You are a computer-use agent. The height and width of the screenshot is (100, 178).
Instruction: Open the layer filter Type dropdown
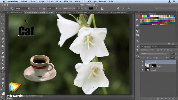[147, 50]
